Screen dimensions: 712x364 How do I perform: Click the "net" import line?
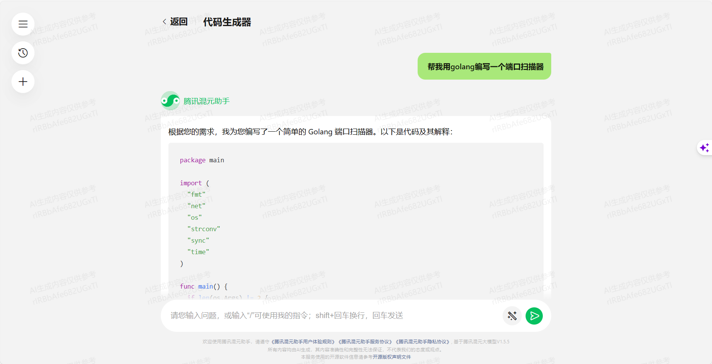click(196, 206)
